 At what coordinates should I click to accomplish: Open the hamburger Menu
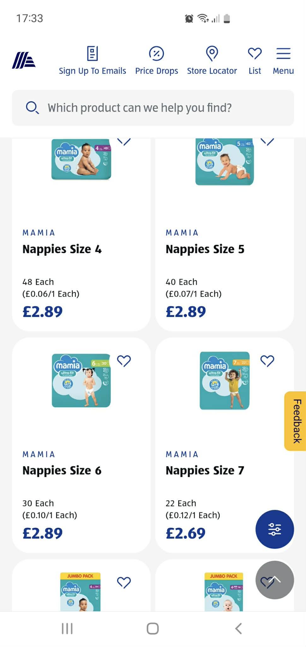[x=283, y=53]
